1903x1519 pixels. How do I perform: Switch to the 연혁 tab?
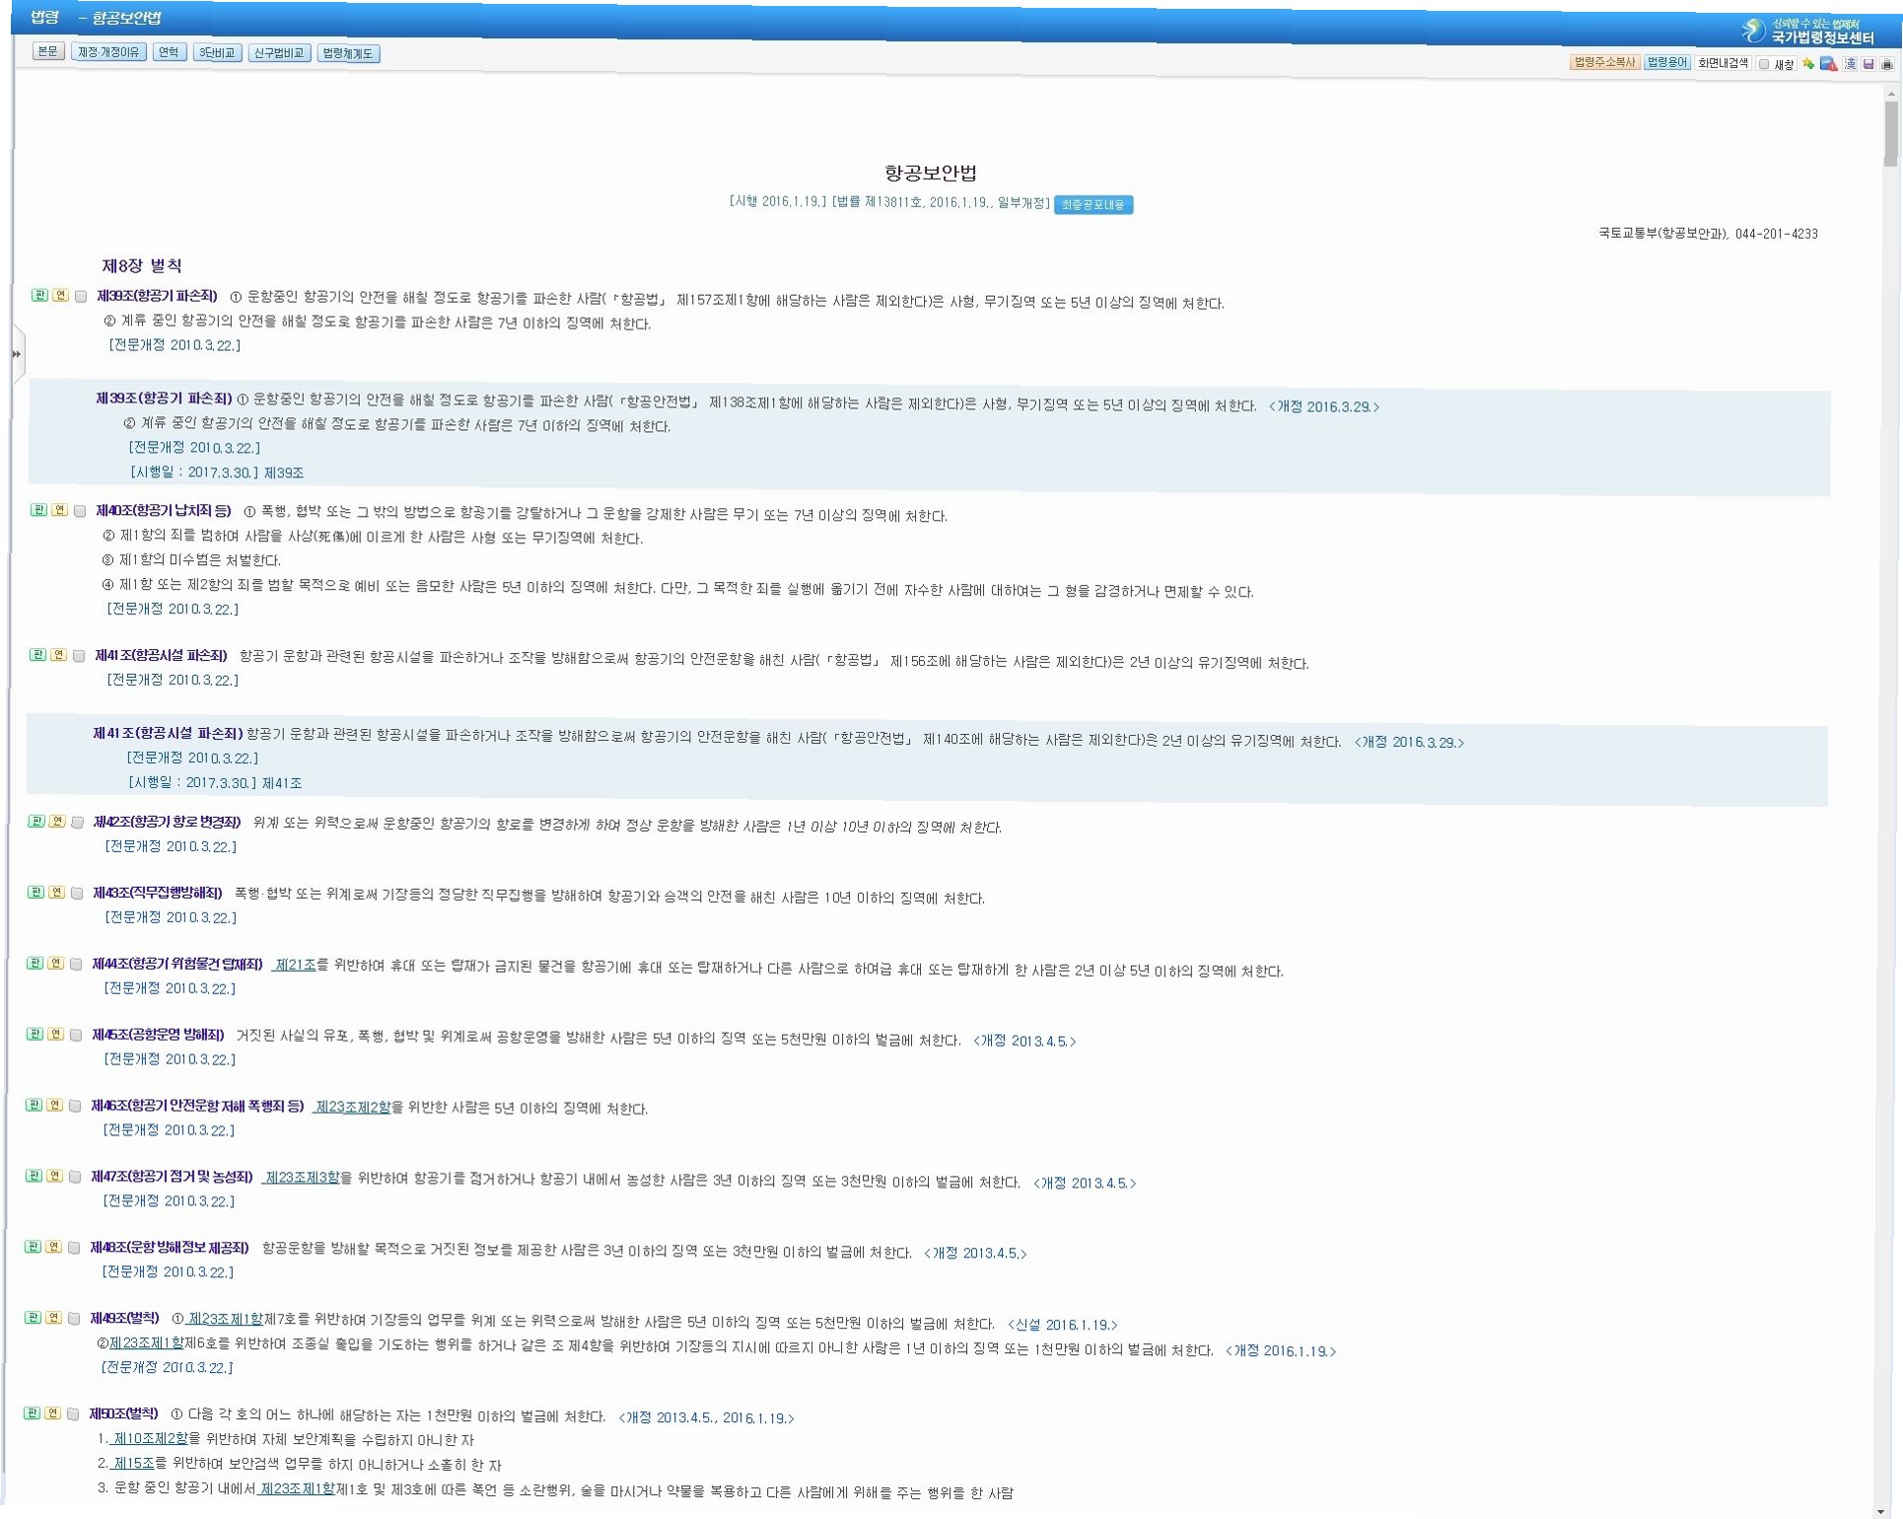coord(169,52)
